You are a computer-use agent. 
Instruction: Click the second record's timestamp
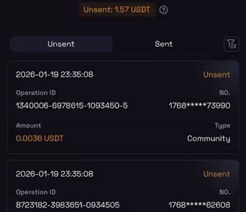coord(55,174)
